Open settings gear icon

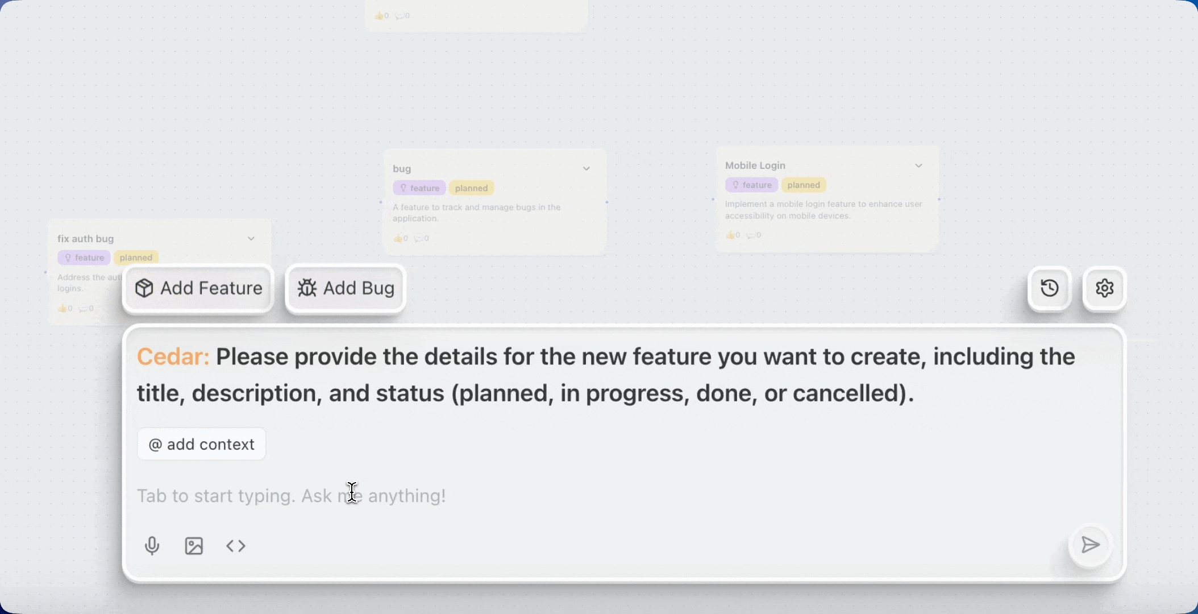[x=1104, y=288]
